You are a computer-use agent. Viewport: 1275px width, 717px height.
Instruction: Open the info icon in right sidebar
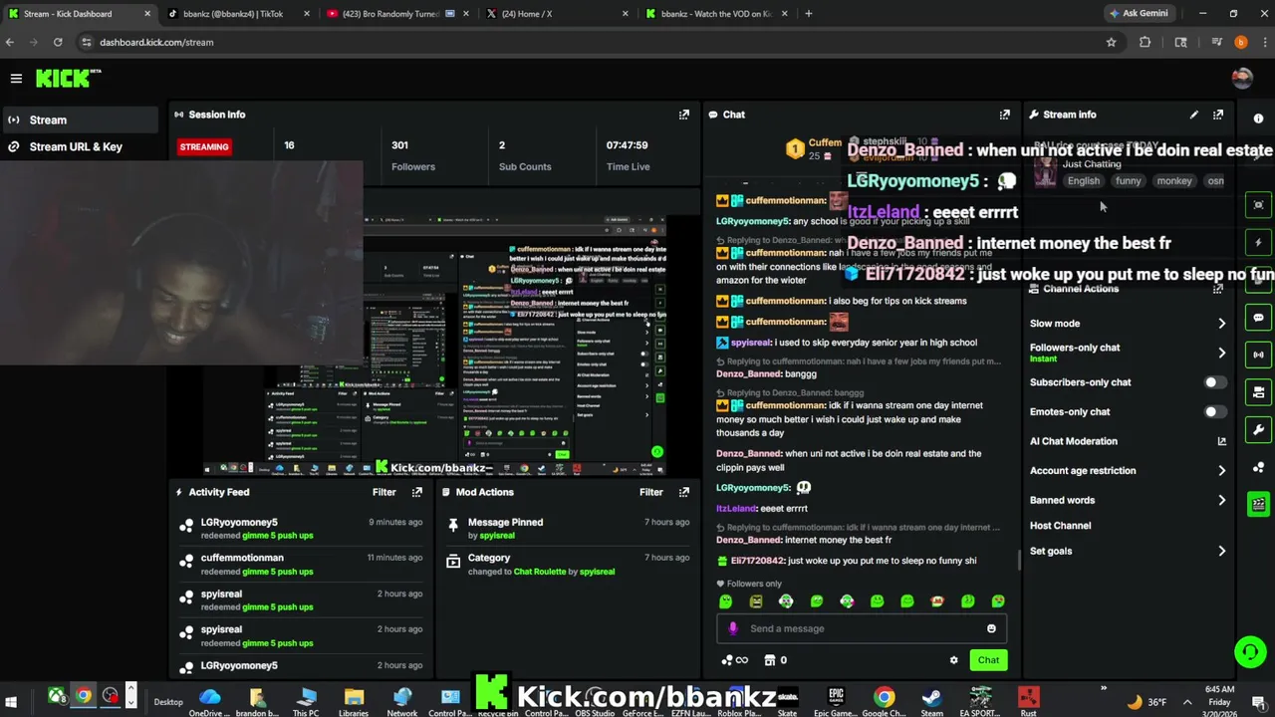tap(1258, 119)
